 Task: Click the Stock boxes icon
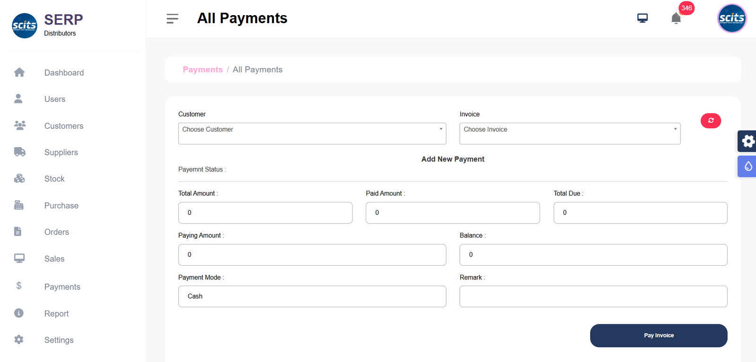[19, 178]
